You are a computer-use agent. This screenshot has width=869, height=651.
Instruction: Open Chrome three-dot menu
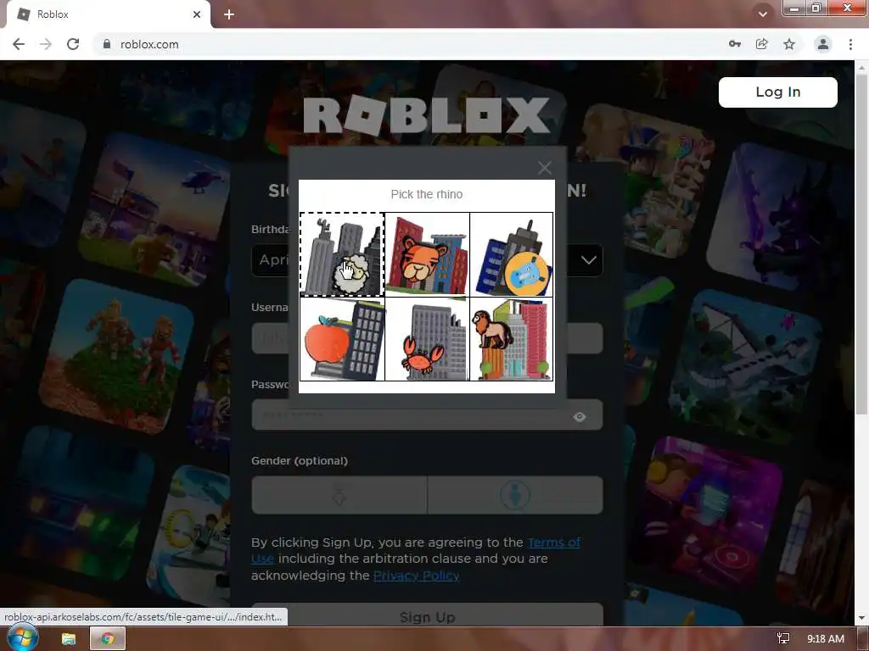850,44
